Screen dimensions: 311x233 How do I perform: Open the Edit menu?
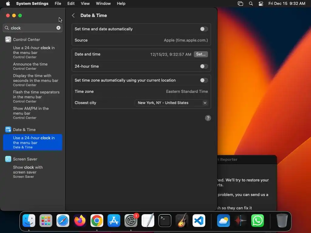pyautogui.click(x=71, y=4)
